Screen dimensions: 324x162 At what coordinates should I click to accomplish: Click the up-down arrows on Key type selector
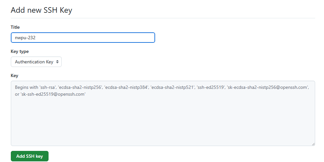pyautogui.click(x=57, y=62)
